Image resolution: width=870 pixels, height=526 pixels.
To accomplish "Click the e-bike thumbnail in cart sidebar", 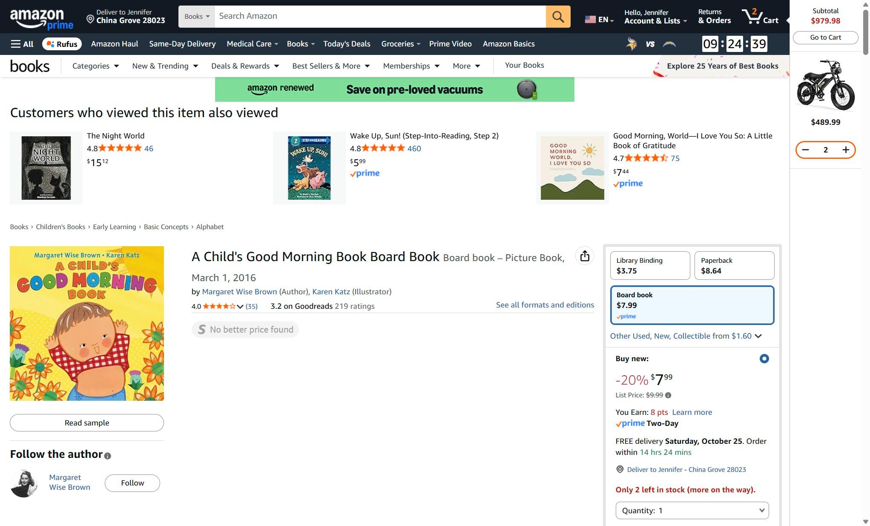I will point(825,85).
